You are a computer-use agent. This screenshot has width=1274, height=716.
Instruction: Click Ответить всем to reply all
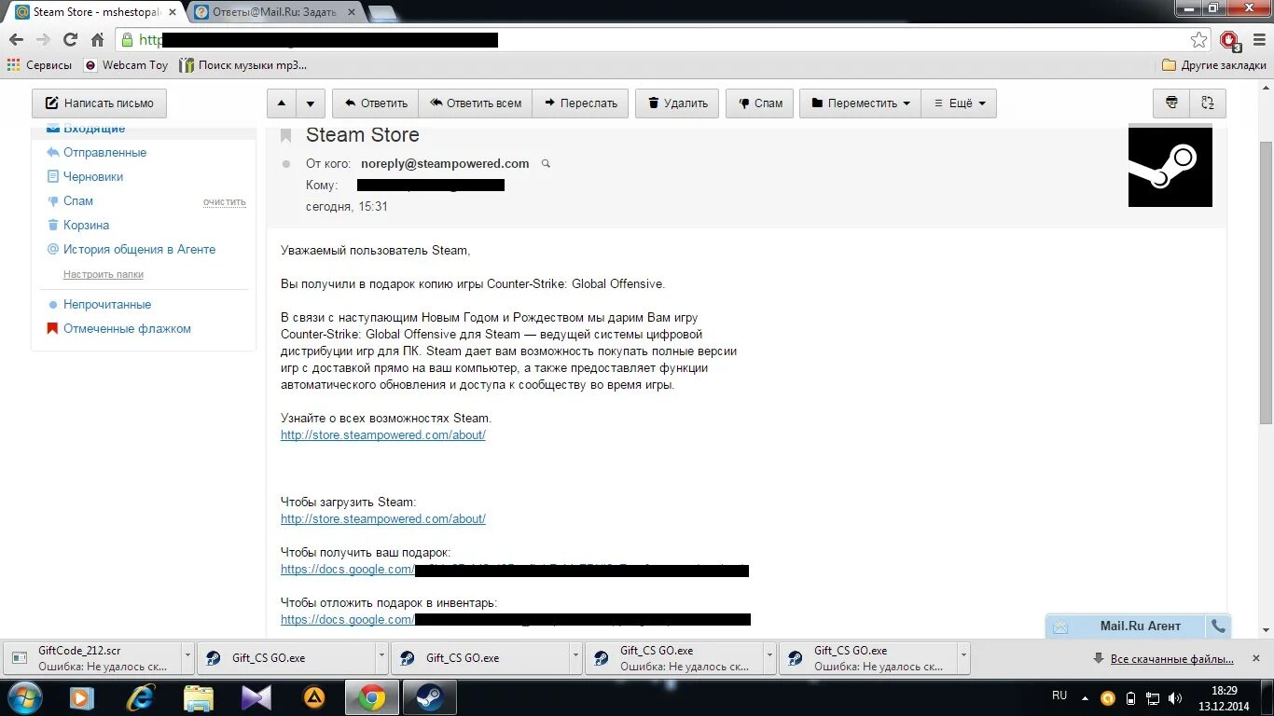click(476, 103)
